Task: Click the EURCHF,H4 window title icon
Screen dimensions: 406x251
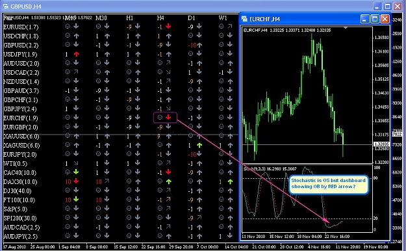Action: click(244, 19)
